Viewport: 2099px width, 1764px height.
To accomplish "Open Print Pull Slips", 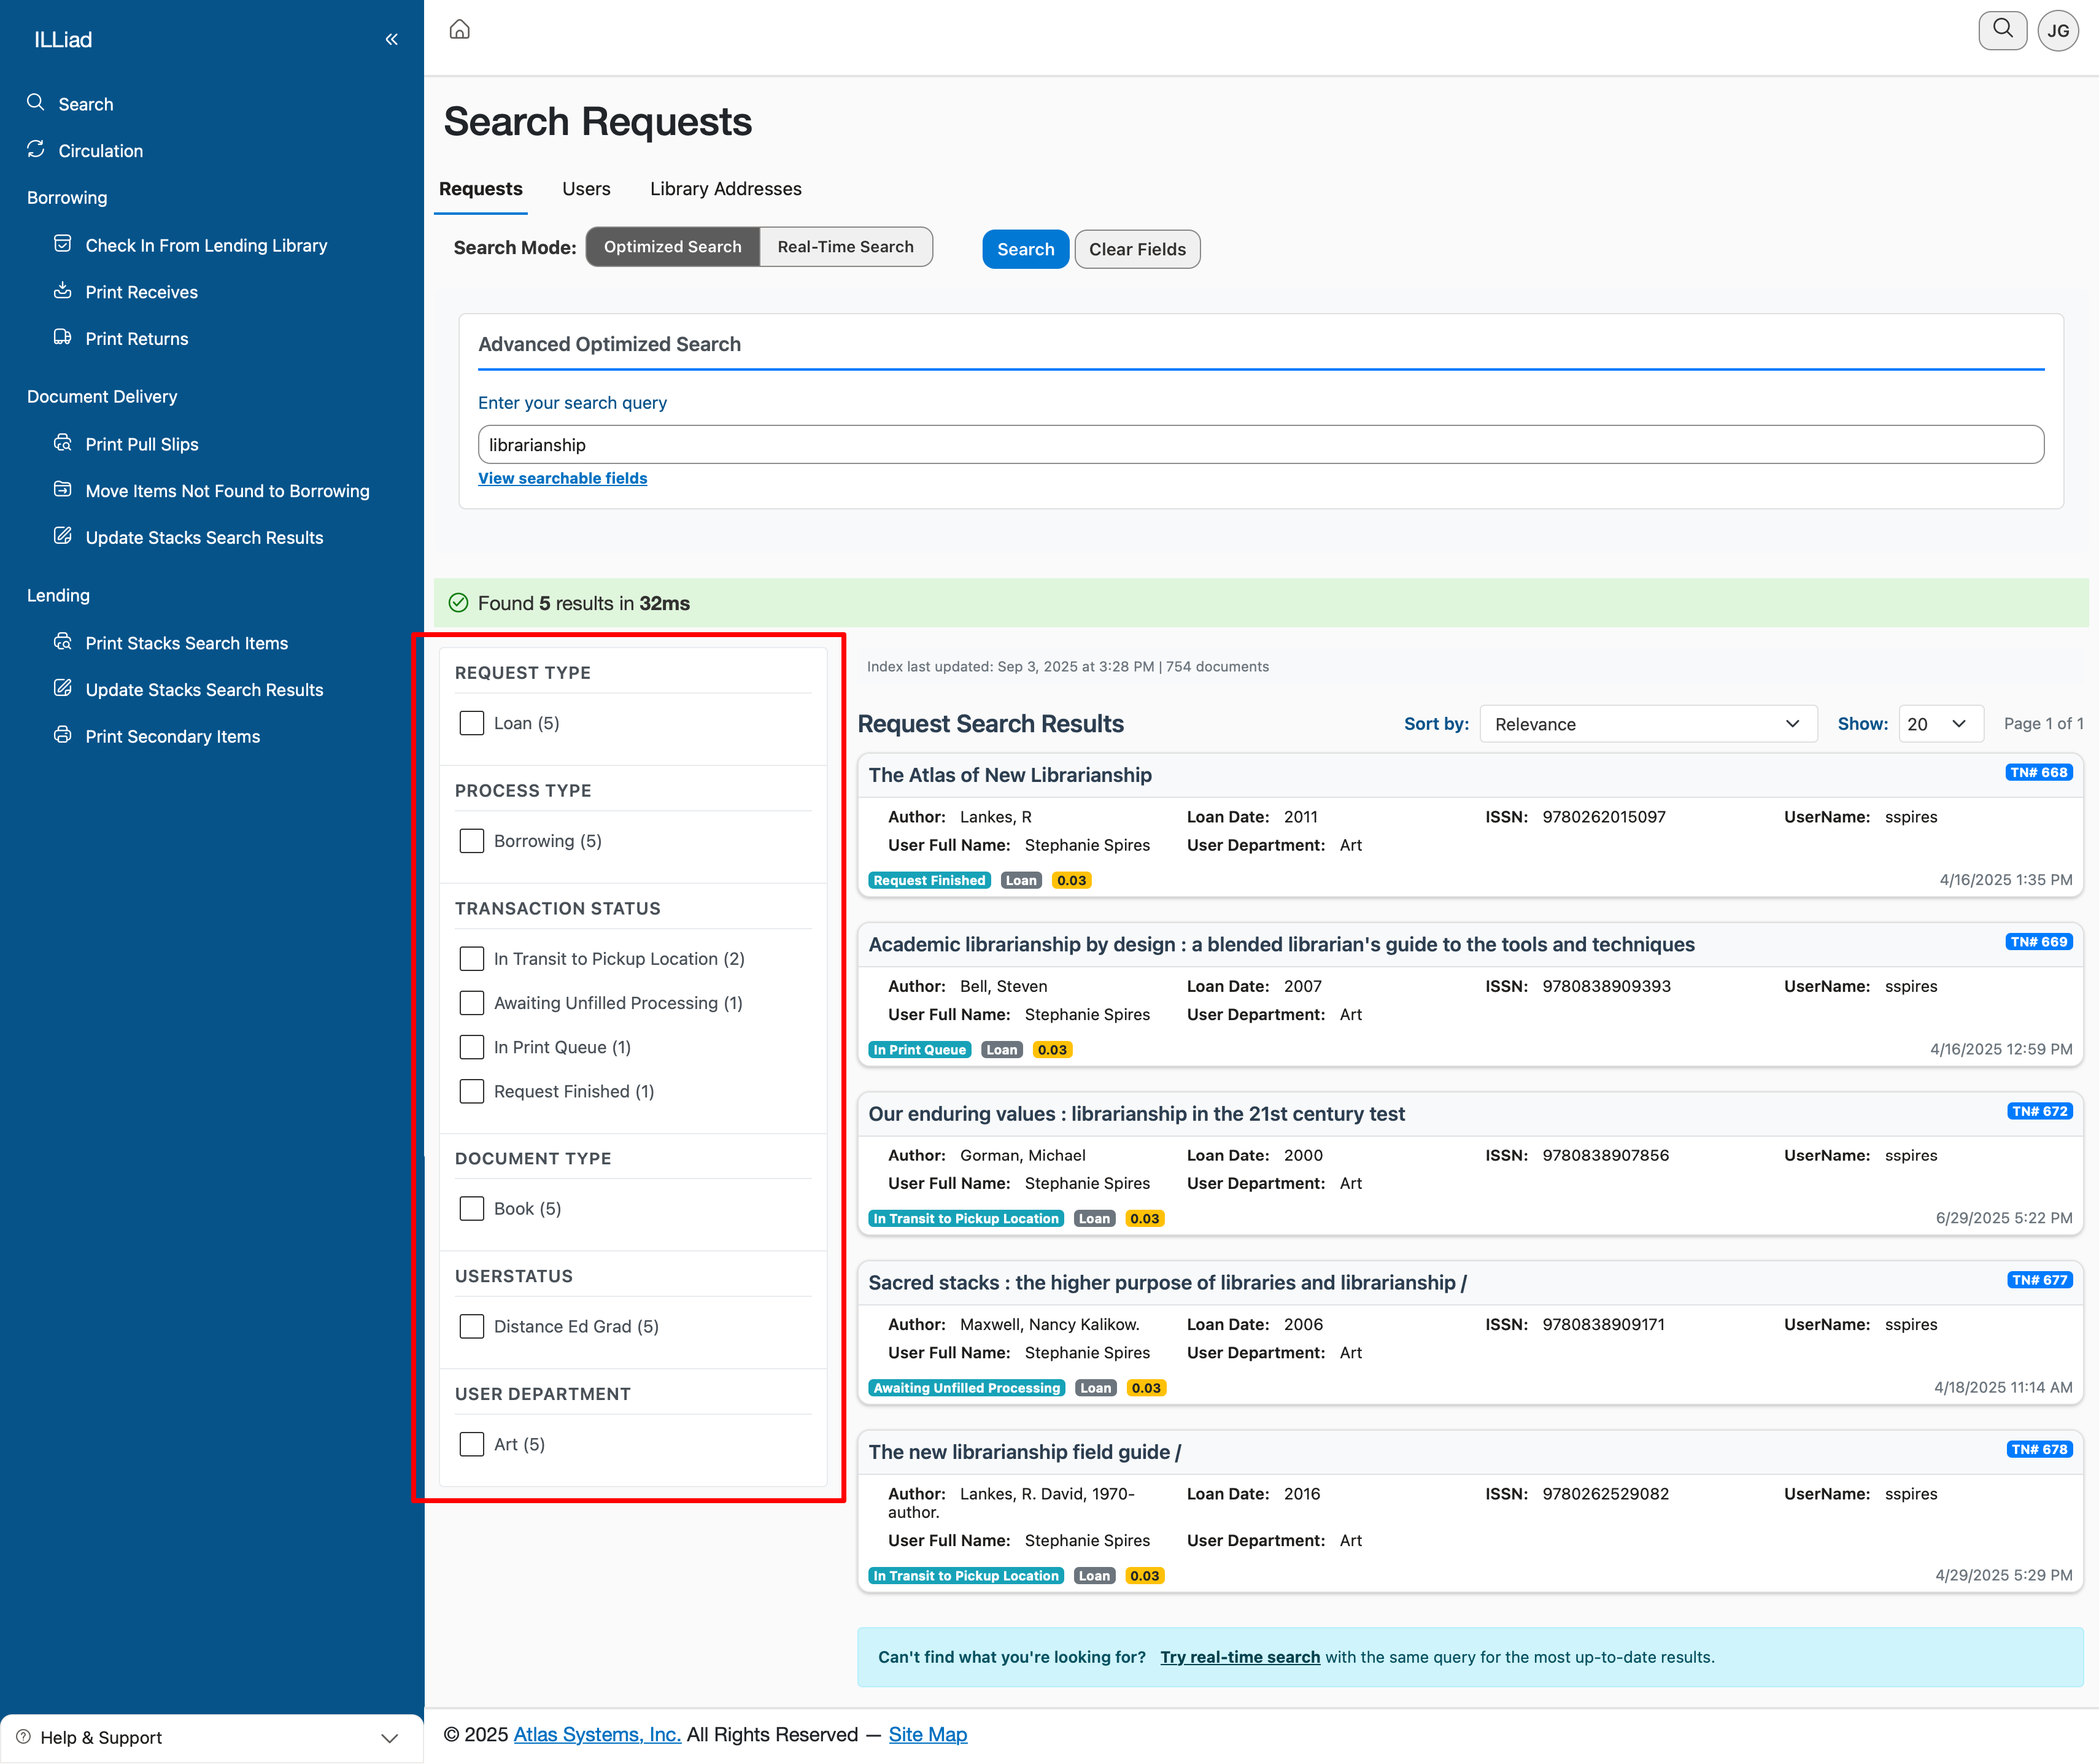I will 141,444.
